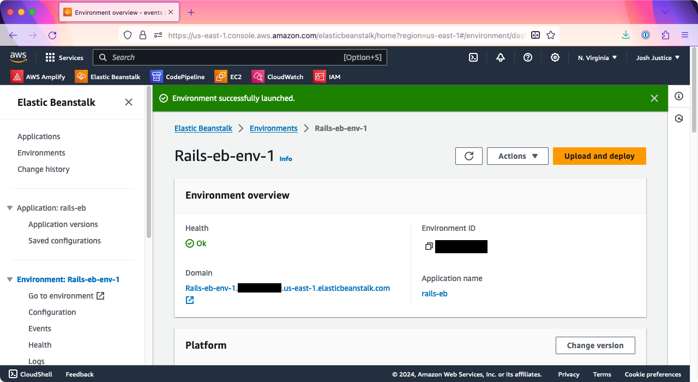Open the N. Virginia region selector
The image size is (698, 382).
(597, 57)
